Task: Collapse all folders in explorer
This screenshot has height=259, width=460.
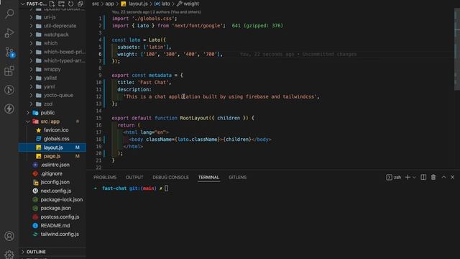Action: click(80, 4)
